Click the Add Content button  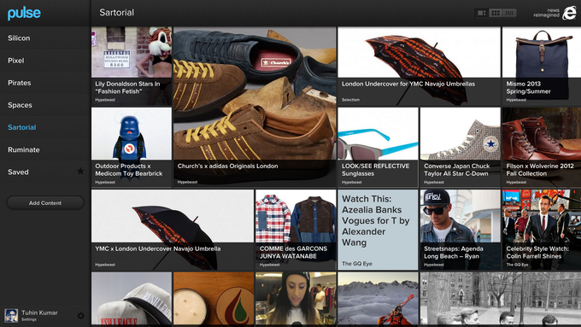[x=45, y=203]
